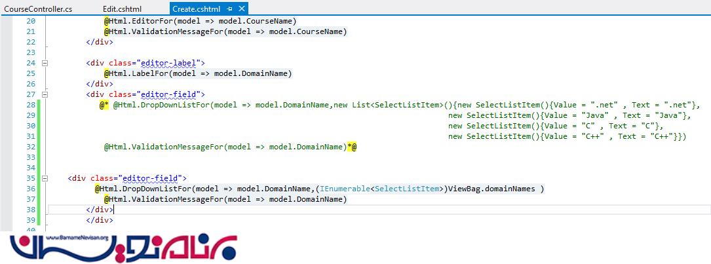The width and height of the screenshot is (711, 264).
Task: Click the closing </div> tag on line 22
Action: [x=100, y=42]
